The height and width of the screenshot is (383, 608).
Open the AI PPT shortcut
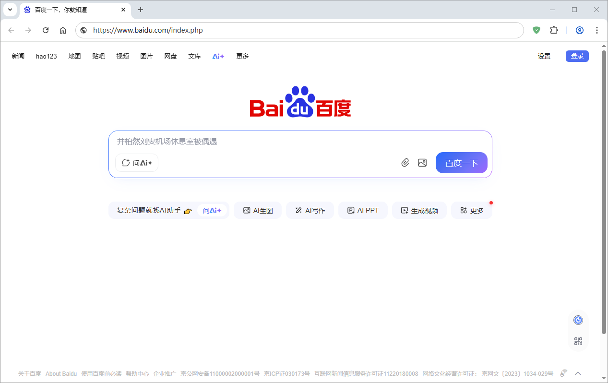(x=363, y=210)
